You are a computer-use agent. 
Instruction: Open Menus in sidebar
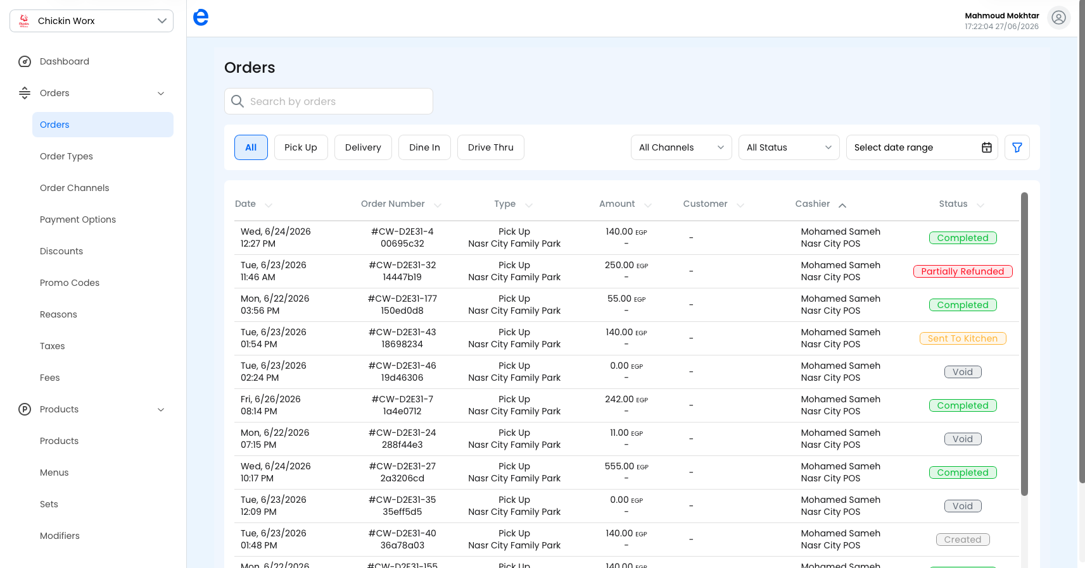[54, 472]
